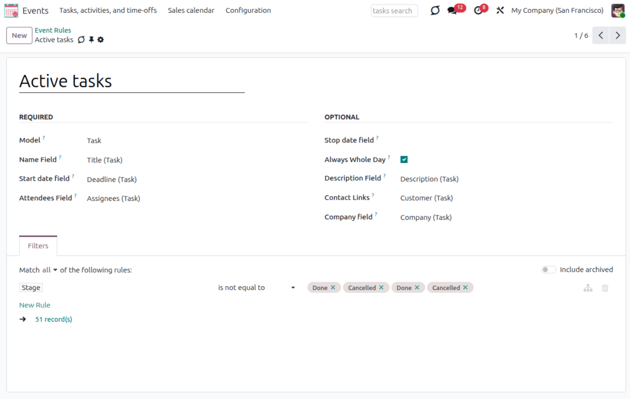
Task: Click the New Rule link
Action: [35, 305]
